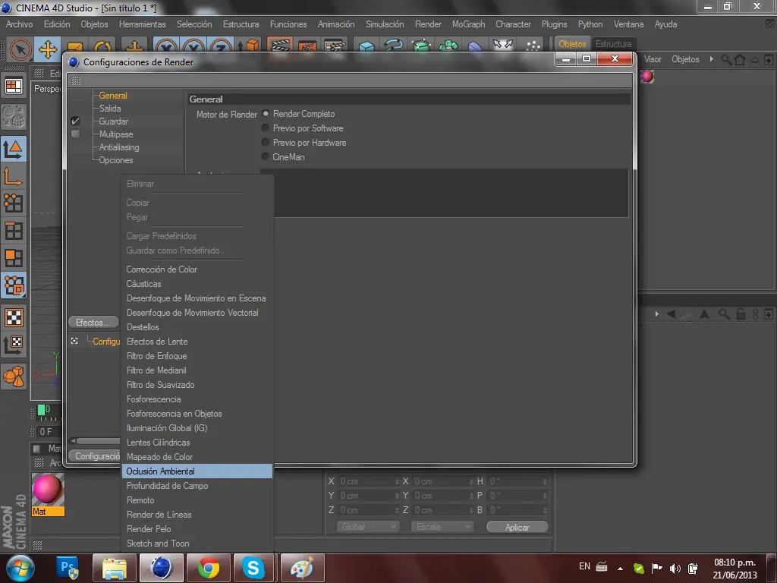Choose Oclusión Ambiental from effects menu
777x583 pixels.
(197, 471)
